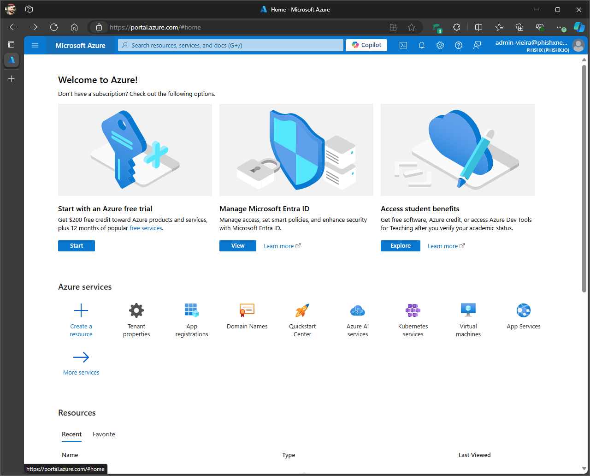The width and height of the screenshot is (590, 476).
Task: Toggle split screen browser icon
Action: pos(479,27)
